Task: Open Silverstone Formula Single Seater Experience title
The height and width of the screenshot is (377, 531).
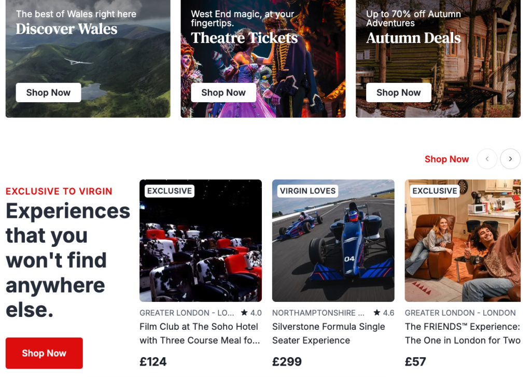Action: [x=328, y=333]
